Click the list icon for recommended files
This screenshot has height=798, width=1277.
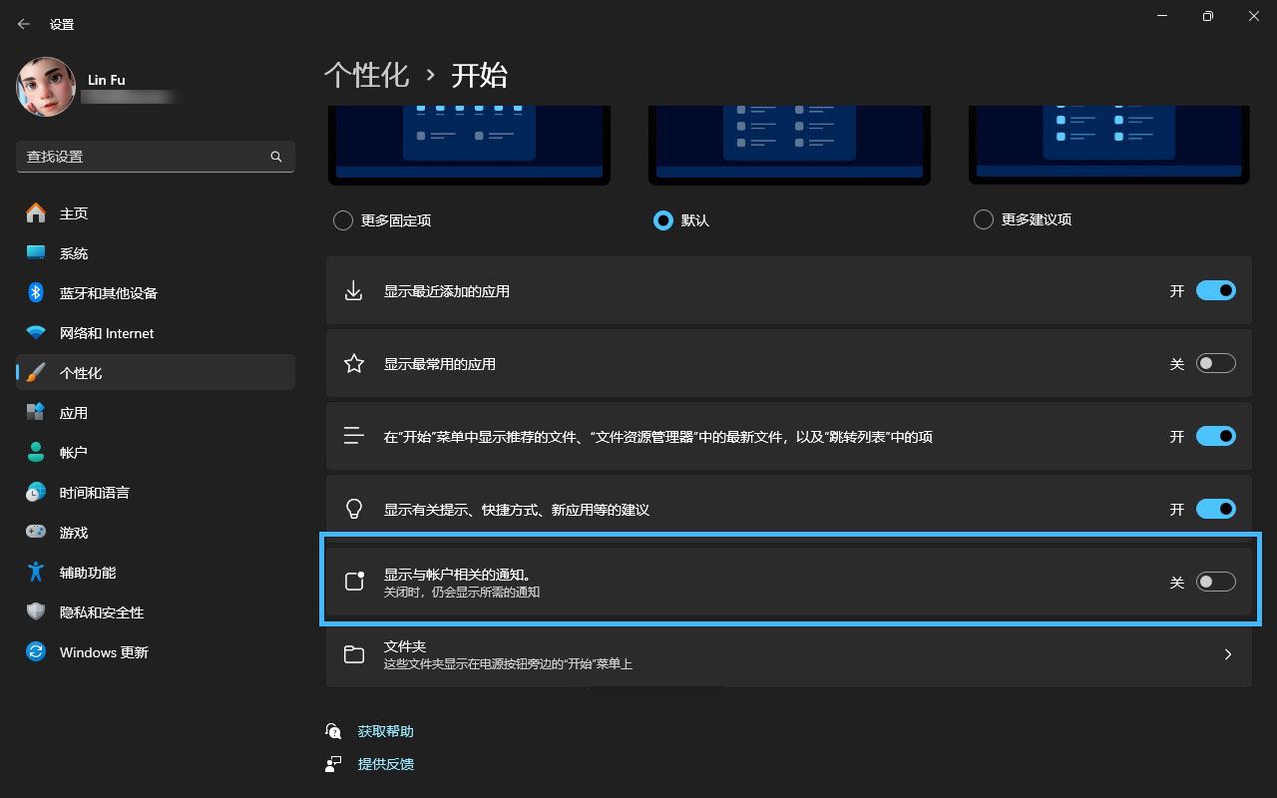pos(354,437)
